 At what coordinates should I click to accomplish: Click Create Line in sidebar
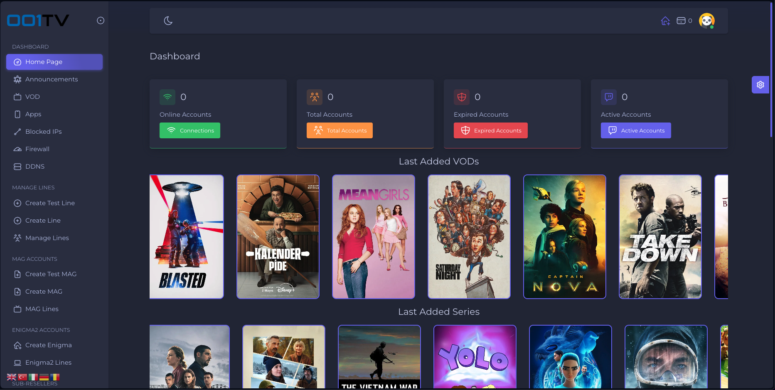coord(54,221)
